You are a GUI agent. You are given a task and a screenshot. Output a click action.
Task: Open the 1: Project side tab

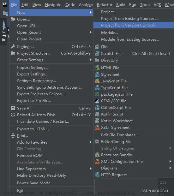tap(4, 31)
